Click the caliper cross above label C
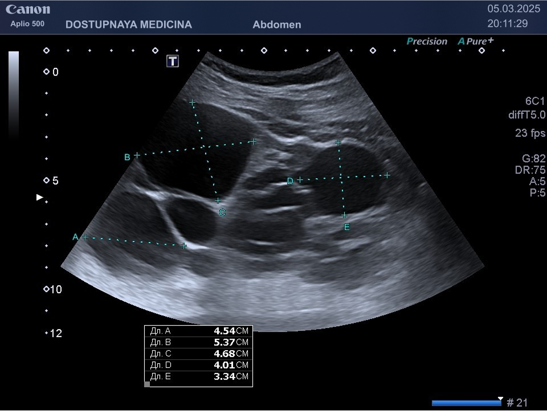The height and width of the screenshot is (411, 547). [x=218, y=201]
